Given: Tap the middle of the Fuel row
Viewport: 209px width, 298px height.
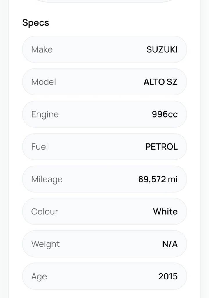Looking at the screenshot, I should 105,147.
